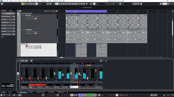Switch to the MIDI Remote tab
This screenshot has width=174, height=97.
(61, 92)
